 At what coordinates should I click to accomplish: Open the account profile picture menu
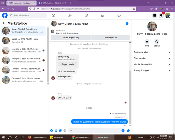point(168,15)
